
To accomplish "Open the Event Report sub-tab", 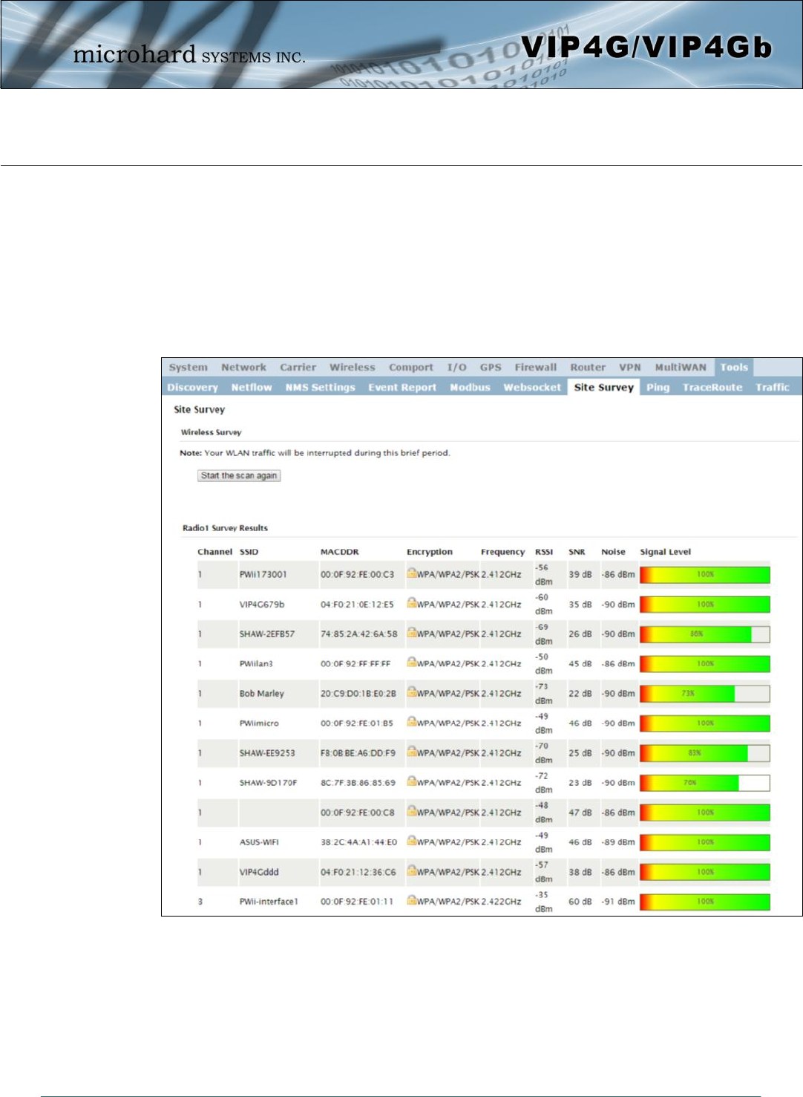I will 402,388.
